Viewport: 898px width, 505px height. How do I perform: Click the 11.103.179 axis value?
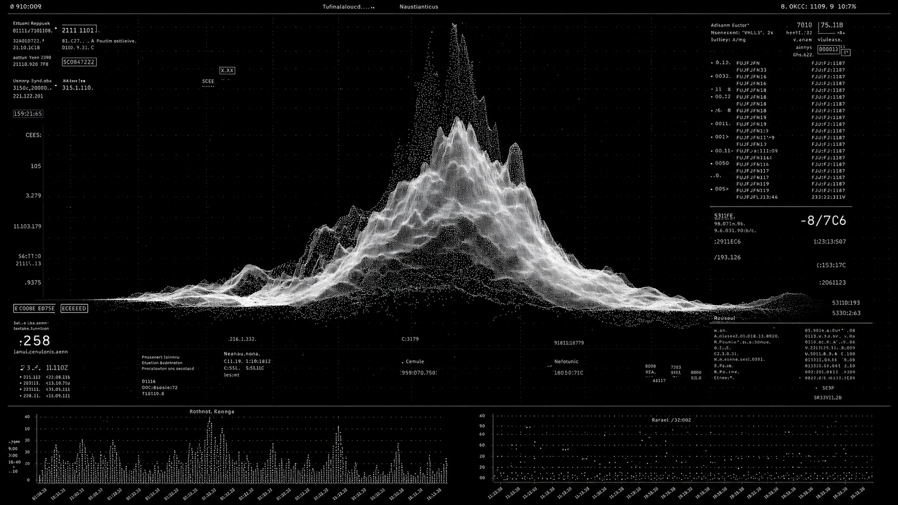coord(27,226)
